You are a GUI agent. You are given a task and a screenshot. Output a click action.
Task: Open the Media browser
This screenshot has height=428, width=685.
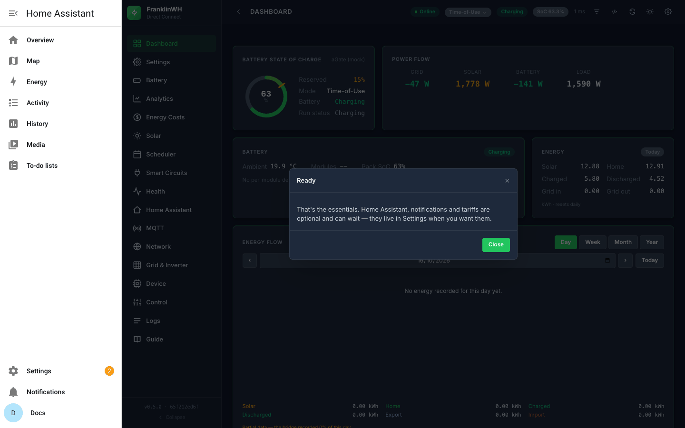point(61,145)
